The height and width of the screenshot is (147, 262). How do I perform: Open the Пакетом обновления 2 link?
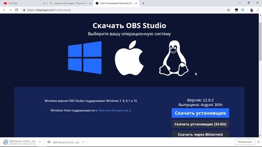click(x=114, y=110)
